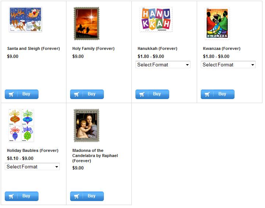Click the cart icon under Santa and Sleigh
Image resolution: width=265 pixels, height=208 pixels.
coord(11,94)
